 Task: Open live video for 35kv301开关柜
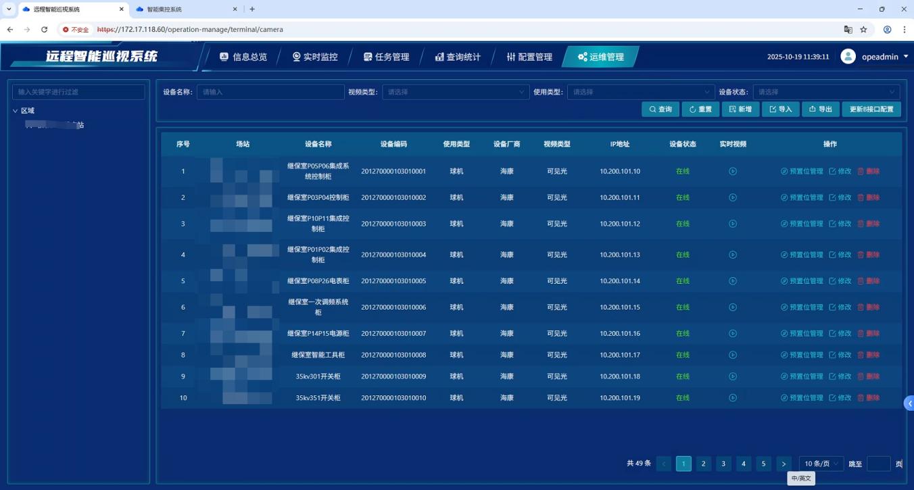click(x=733, y=376)
